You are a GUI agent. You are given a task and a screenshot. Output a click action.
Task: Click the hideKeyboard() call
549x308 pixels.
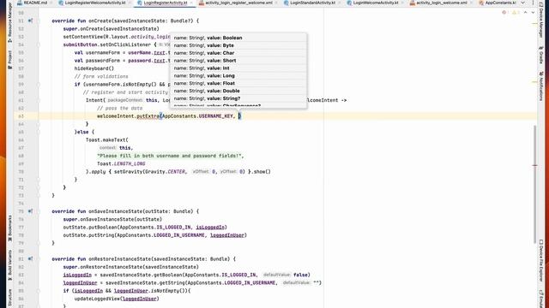point(94,68)
